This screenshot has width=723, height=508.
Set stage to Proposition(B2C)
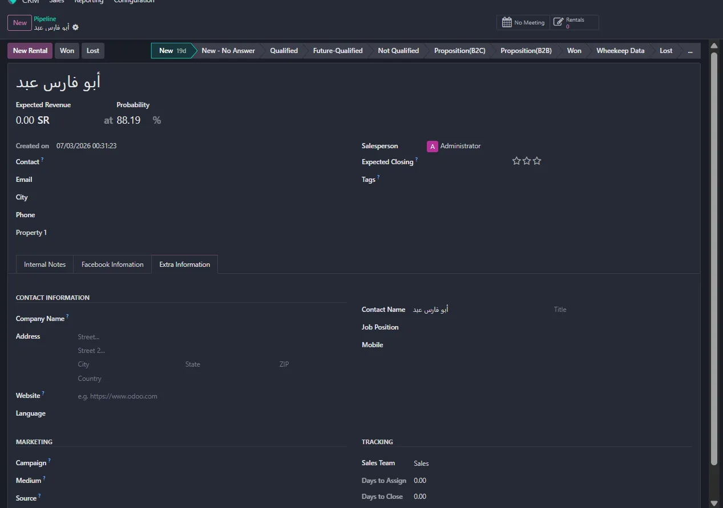(x=459, y=51)
